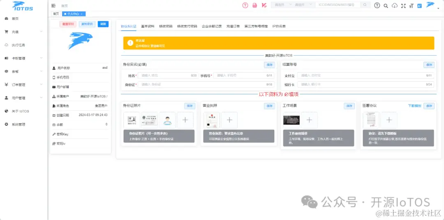Open the 充值订单 tab
Viewport: 444px width, 220px height.
tap(233, 26)
